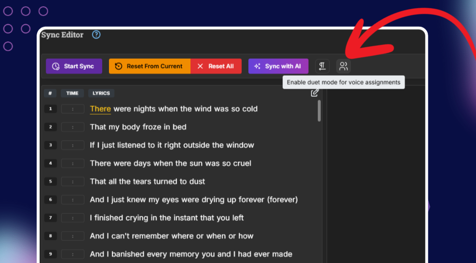Viewport: 476px width, 263px height.
Task: Click line number 1 badge
Action: click(50, 109)
